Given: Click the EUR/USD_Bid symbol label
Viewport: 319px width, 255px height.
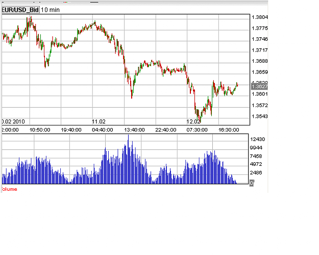Looking at the screenshot, I should pyautogui.click(x=20, y=10).
